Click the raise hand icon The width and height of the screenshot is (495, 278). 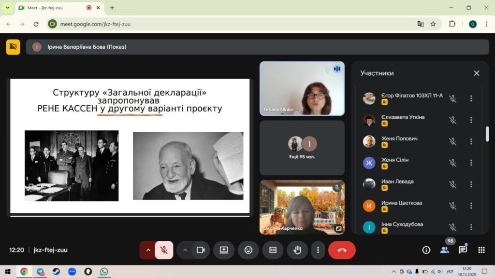[x=297, y=250]
